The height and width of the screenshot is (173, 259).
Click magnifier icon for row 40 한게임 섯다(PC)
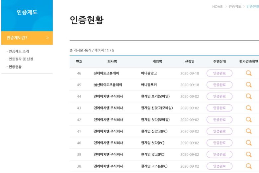click(249, 143)
